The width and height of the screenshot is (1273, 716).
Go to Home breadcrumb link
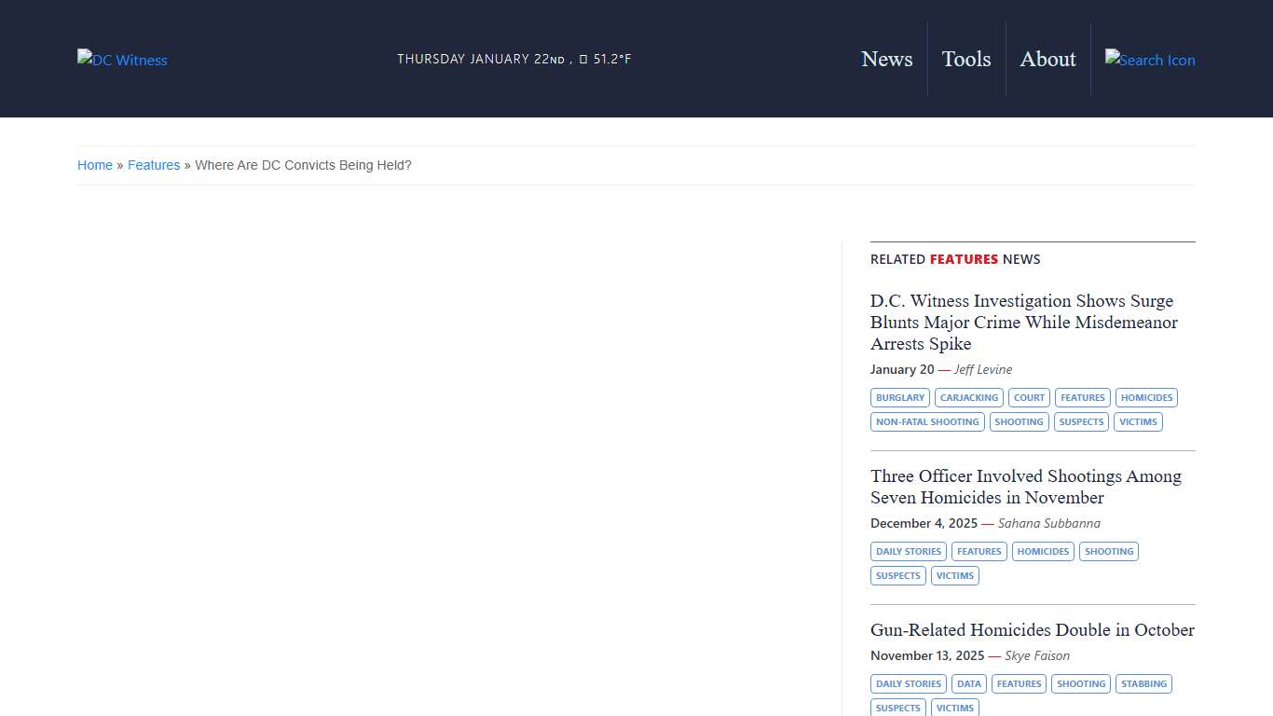[x=95, y=165]
